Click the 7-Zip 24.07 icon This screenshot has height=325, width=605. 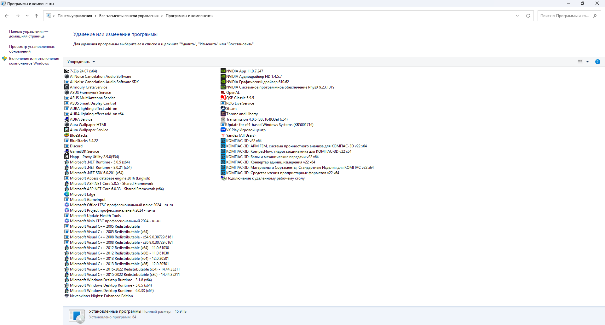click(x=67, y=71)
